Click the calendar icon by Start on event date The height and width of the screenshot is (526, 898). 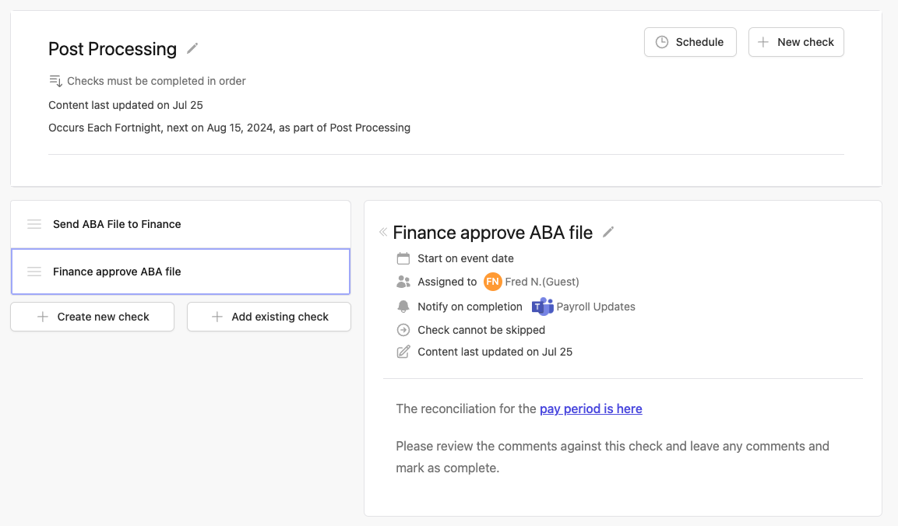coord(403,258)
